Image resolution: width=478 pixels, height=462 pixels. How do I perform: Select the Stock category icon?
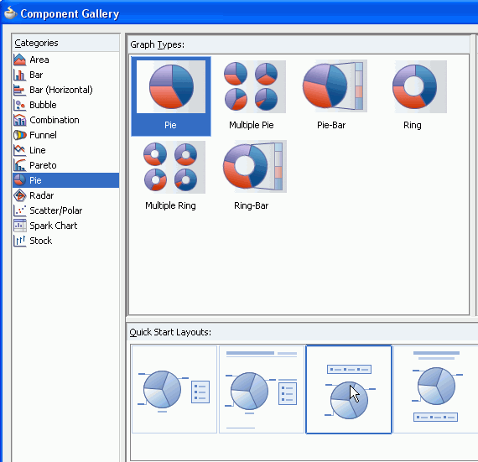click(x=20, y=241)
